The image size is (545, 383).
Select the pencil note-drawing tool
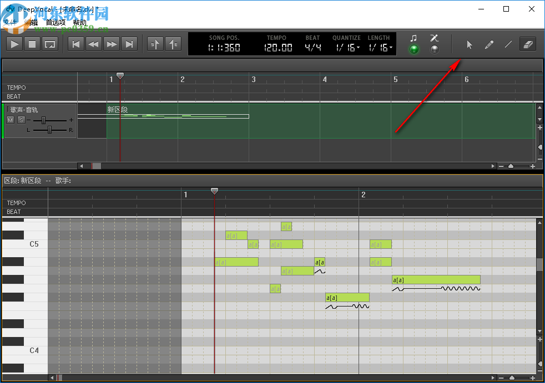coord(489,44)
